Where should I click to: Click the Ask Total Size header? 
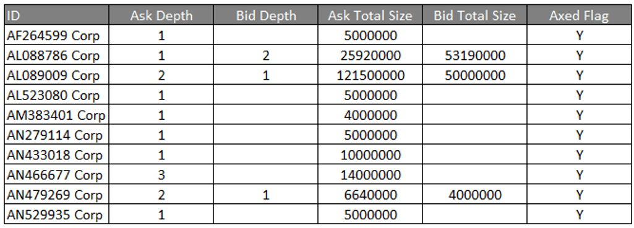pos(371,15)
